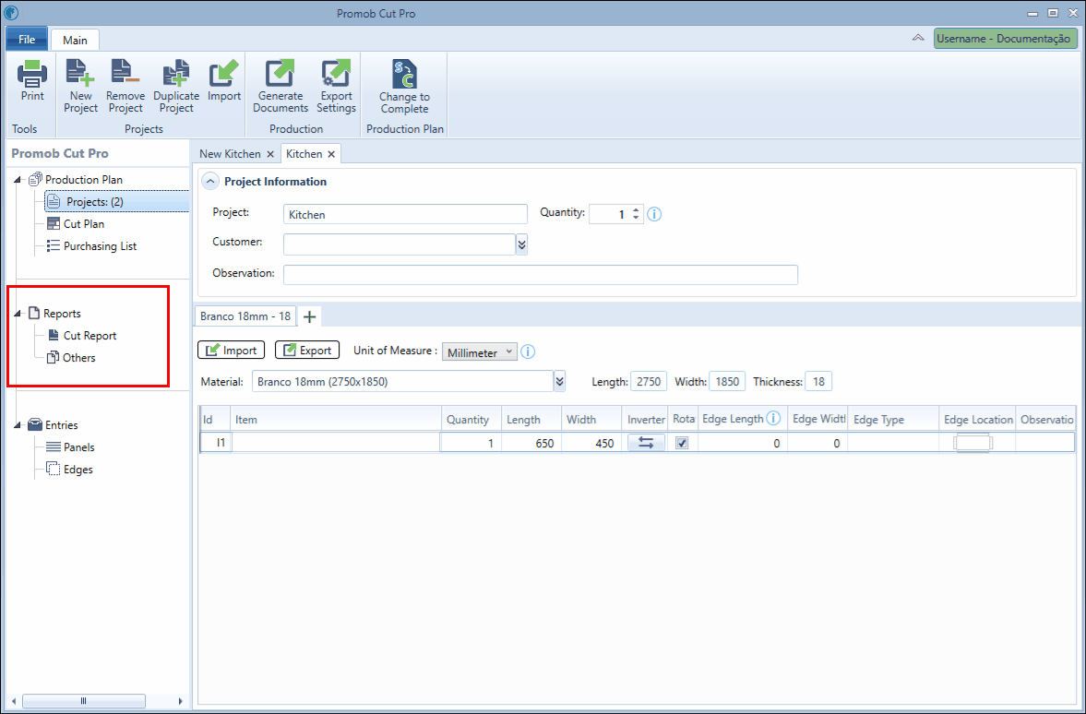Screen dimensions: 1086x714
Task: Close the New Kitchen tab
Action: coord(270,154)
